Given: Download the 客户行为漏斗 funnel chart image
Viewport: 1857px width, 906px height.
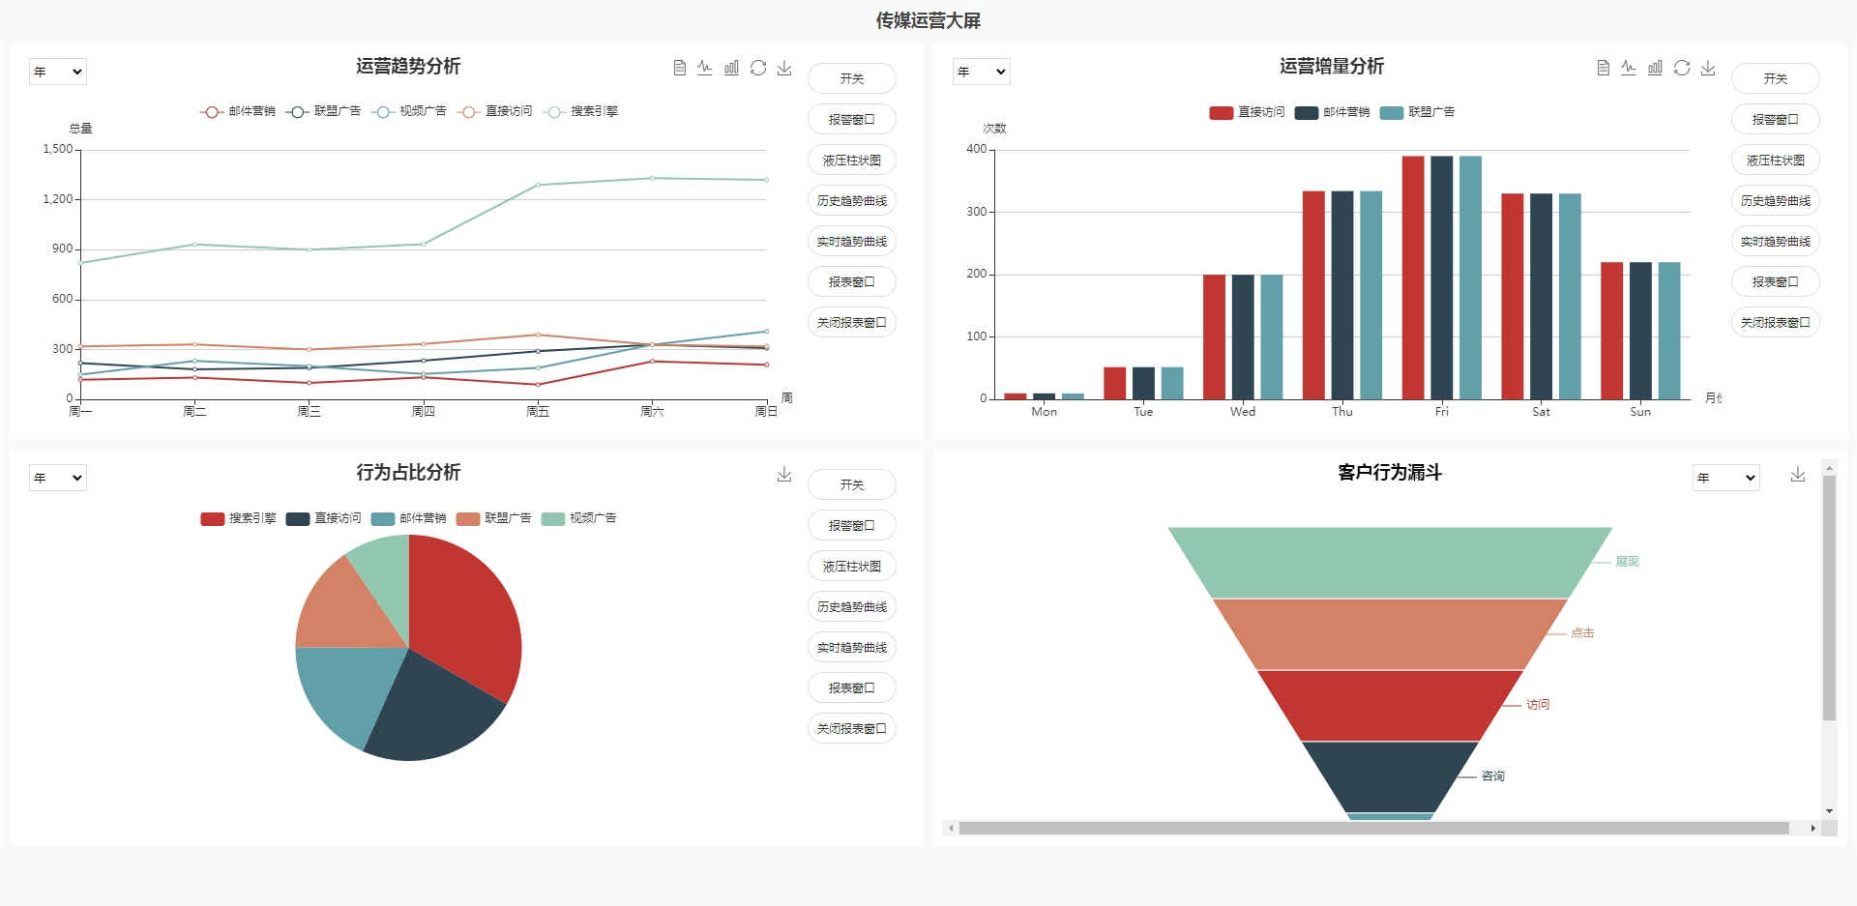Looking at the screenshot, I should click(x=1797, y=474).
